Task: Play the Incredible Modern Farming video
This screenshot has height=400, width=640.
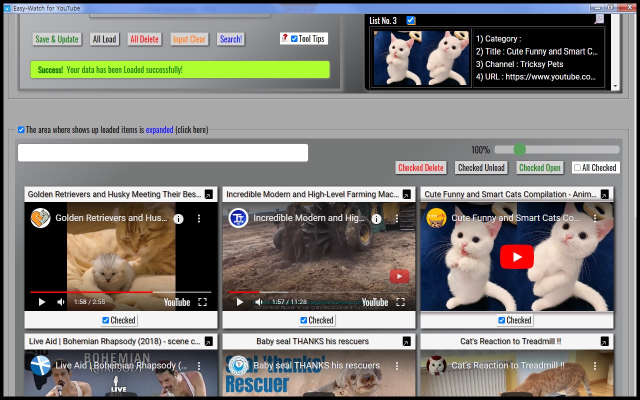Action: coord(240,302)
